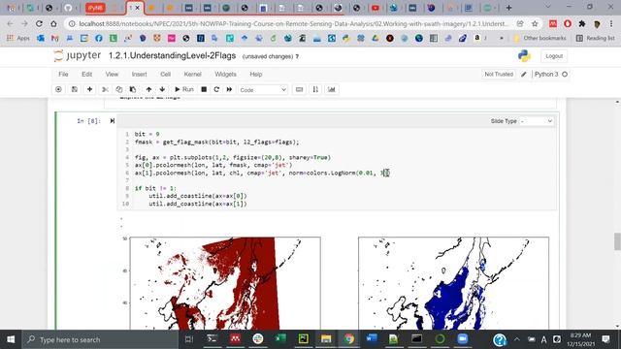
Task: Copy selected cells icon
Action: pyautogui.click(x=118, y=89)
